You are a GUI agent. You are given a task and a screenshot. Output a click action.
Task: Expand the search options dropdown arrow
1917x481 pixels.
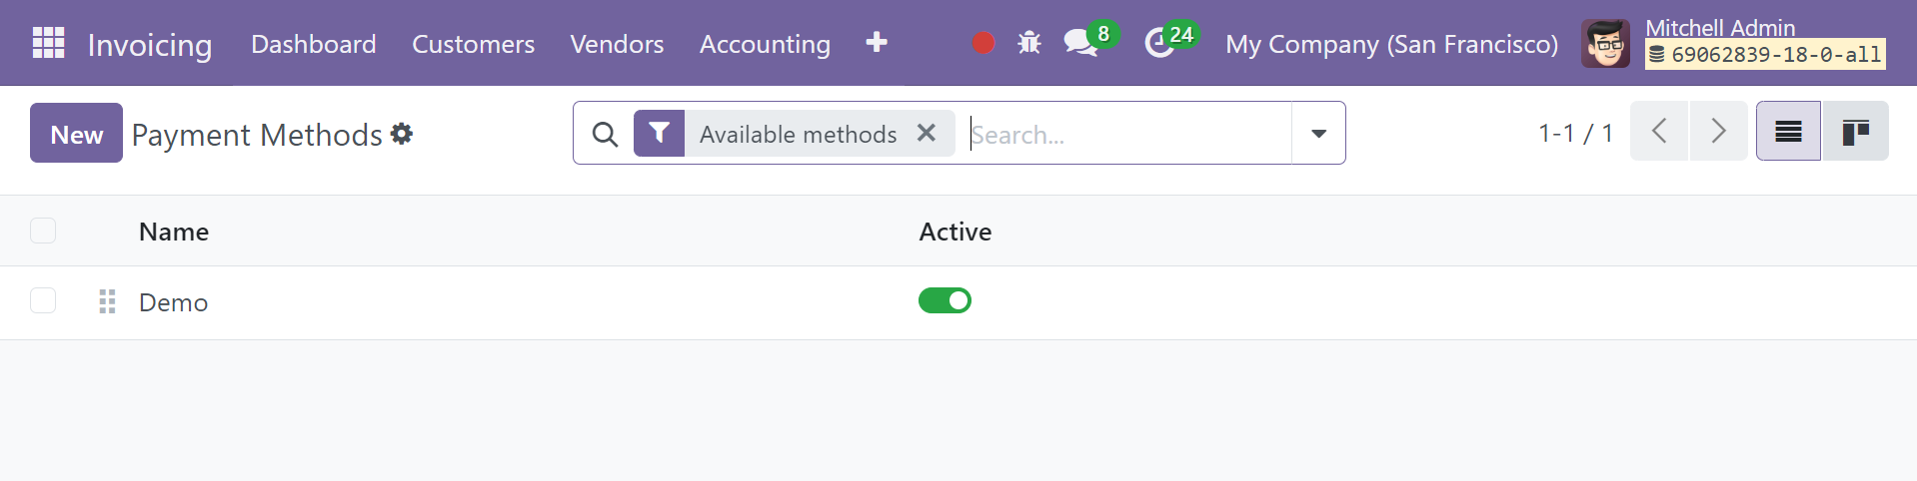[1318, 133]
